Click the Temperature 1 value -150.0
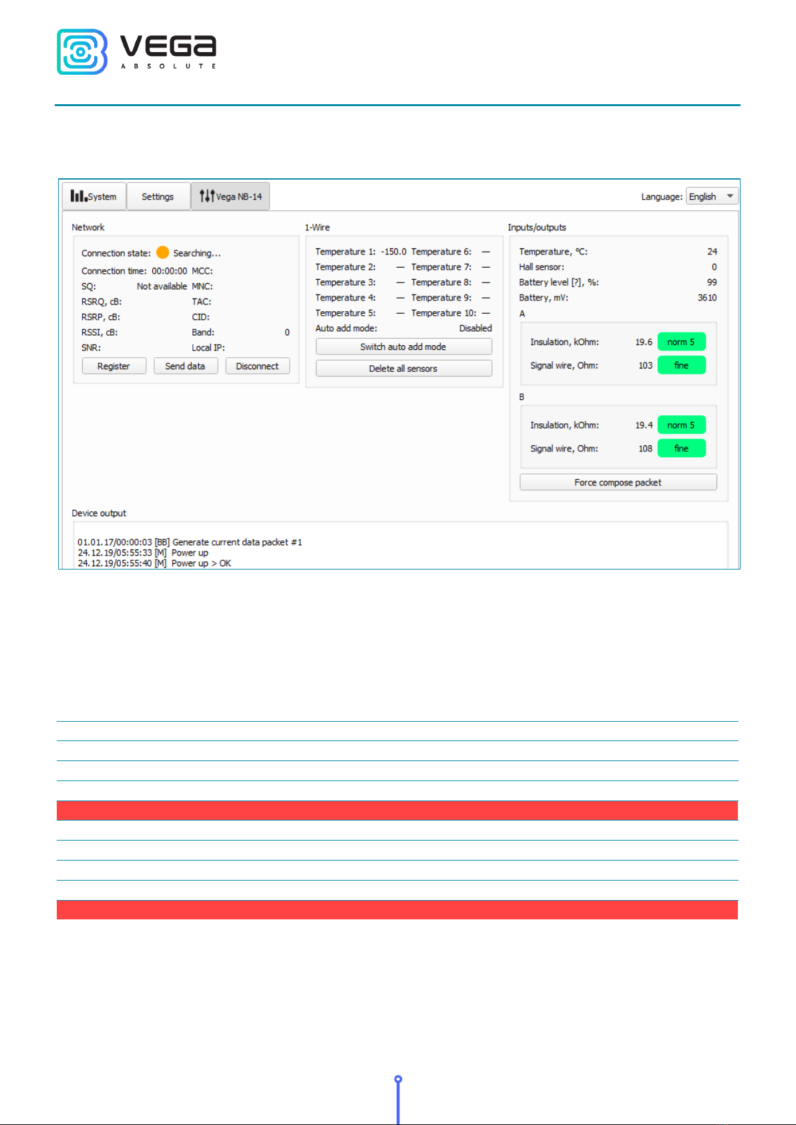Image resolution: width=796 pixels, height=1125 pixels. click(393, 252)
